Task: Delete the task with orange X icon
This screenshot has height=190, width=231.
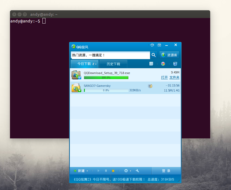Action: [x=113, y=171]
